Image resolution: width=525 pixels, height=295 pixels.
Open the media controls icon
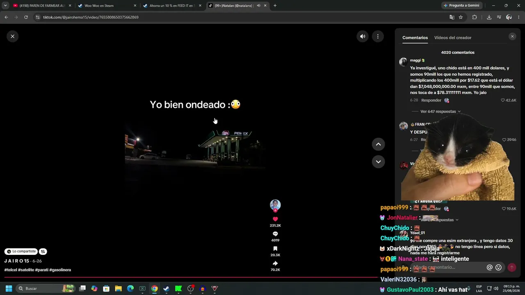[x=499, y=17]
